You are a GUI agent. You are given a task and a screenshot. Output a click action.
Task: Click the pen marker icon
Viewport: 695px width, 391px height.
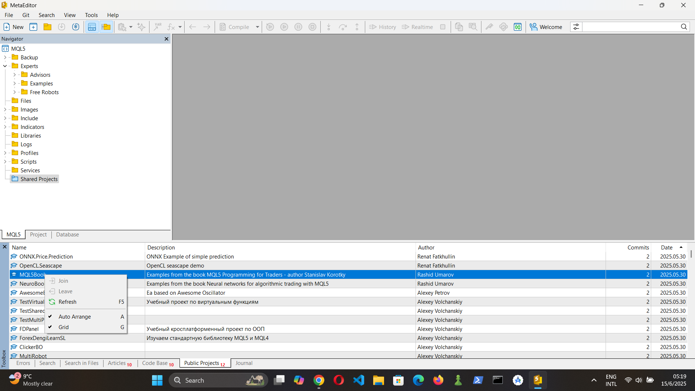pos(489,27)
